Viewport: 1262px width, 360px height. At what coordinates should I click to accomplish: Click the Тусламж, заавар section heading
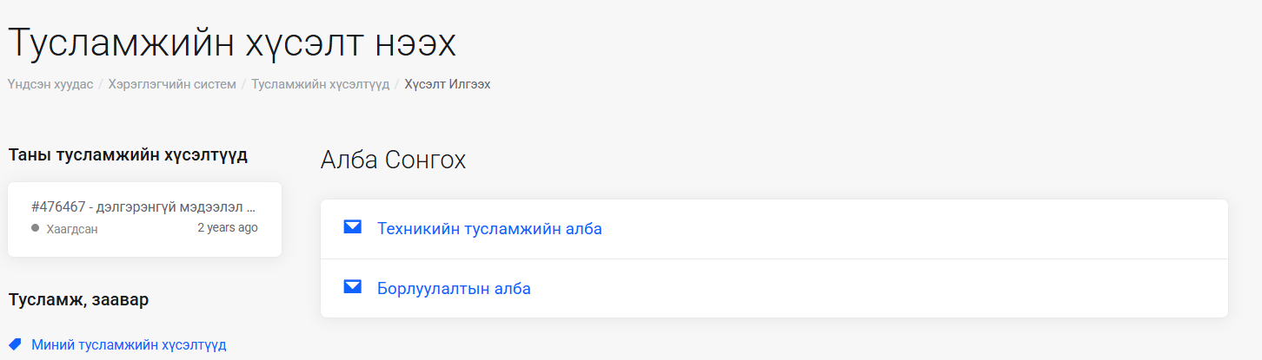pos(78,299)
